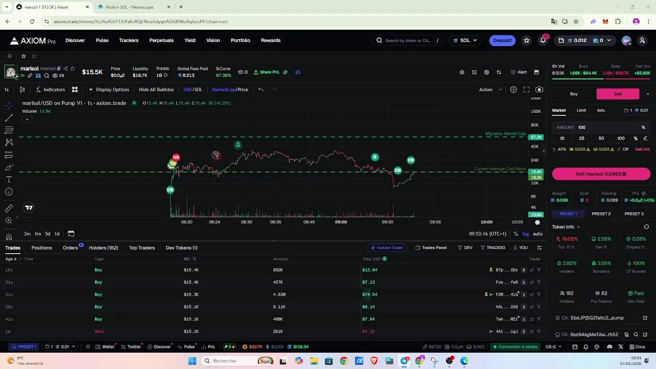Edit the sell percentage presets

(645, 138)
